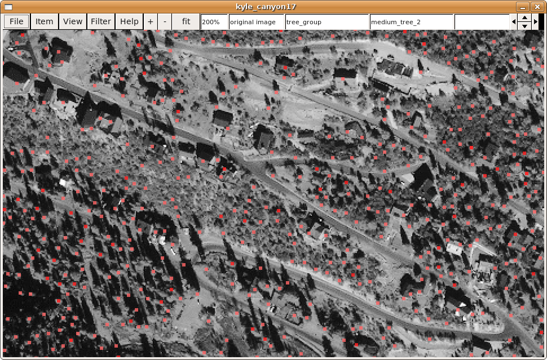Viewport: 547px width, 360px height.
Task: Click the 'original image' field
Action: point(257,22)
